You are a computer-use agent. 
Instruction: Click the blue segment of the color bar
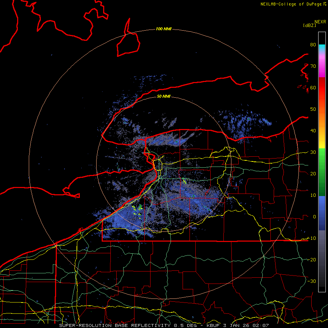322,213
